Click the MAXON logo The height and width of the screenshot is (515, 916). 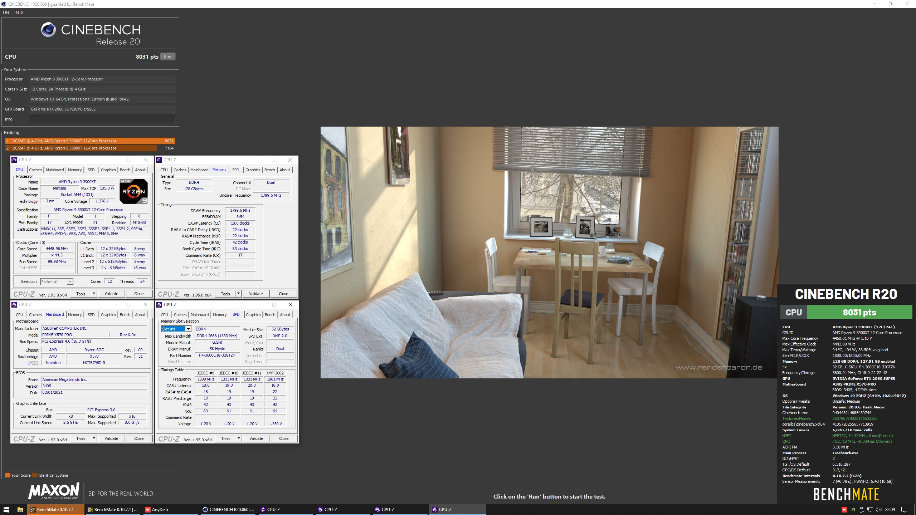(x=54, y=491)
